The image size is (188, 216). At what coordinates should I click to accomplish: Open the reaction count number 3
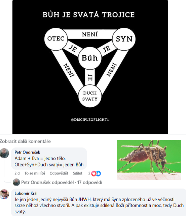89,173
